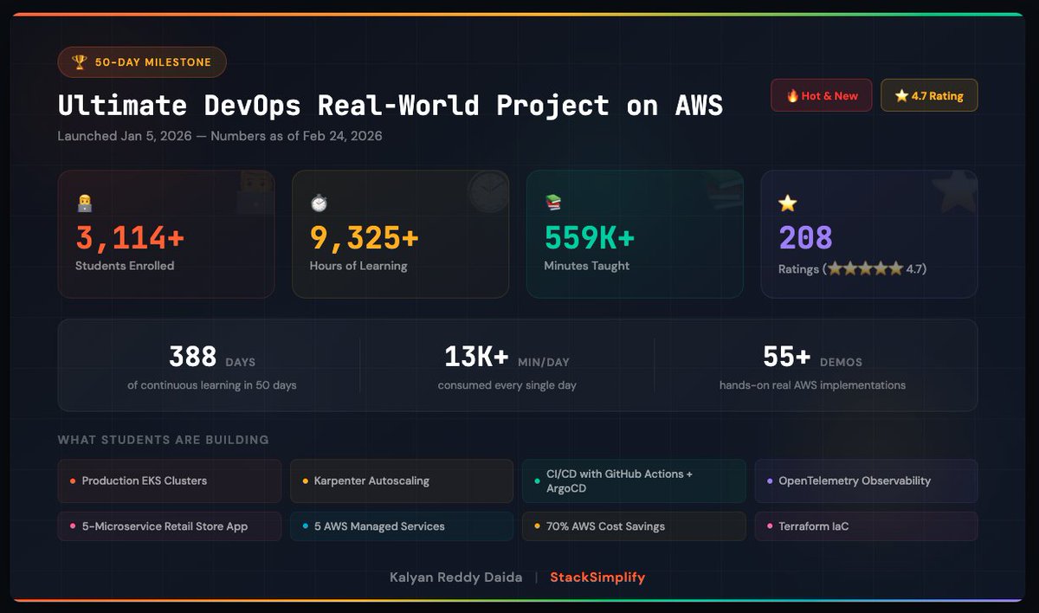Click the "9,325+" hours figure
Screen dimensions: 1039x613
[x=365, y=237]
